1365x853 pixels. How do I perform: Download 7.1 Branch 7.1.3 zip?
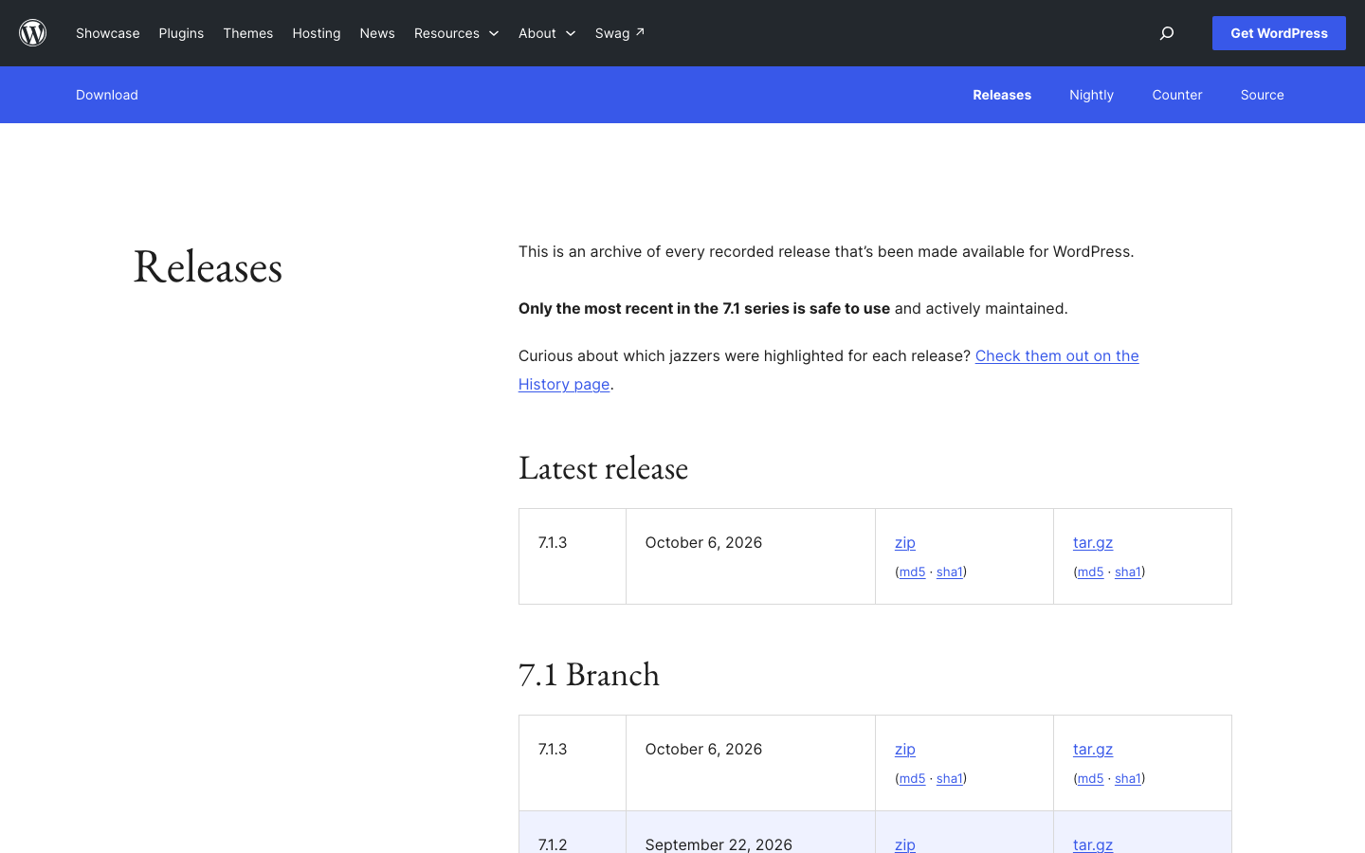coord(905,749)
